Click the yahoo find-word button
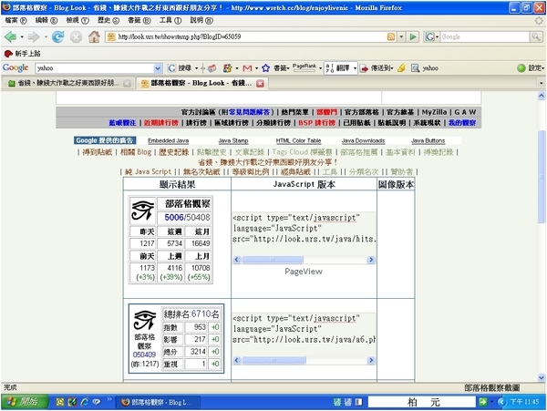The image size is (547, 411). pyautogui.click(x=425, y=68)
